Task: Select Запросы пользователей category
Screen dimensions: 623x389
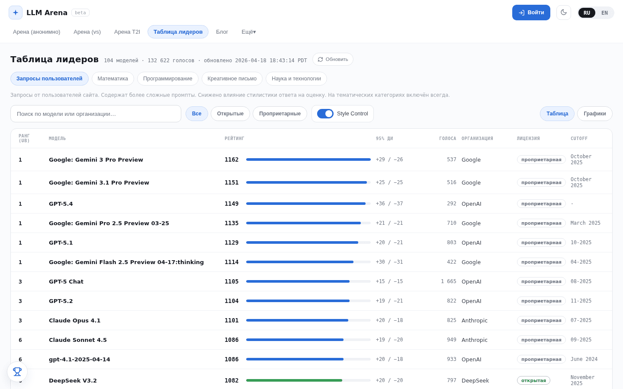Action: coord(49,79)
